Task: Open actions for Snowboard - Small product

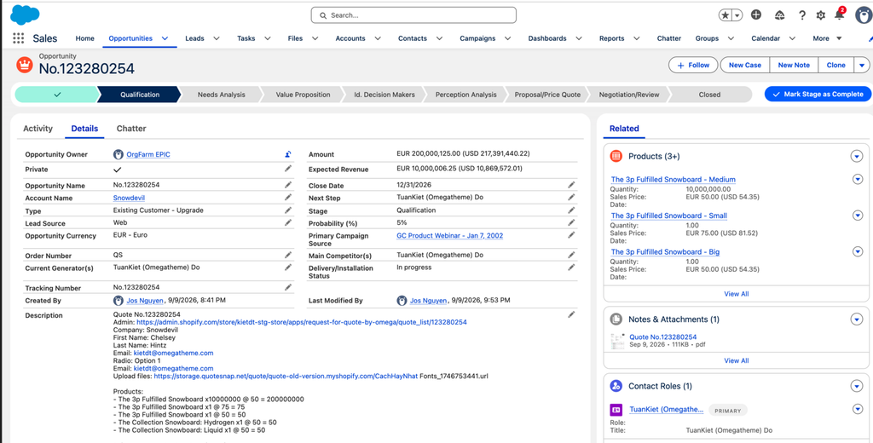Action: tap(858, 216)
